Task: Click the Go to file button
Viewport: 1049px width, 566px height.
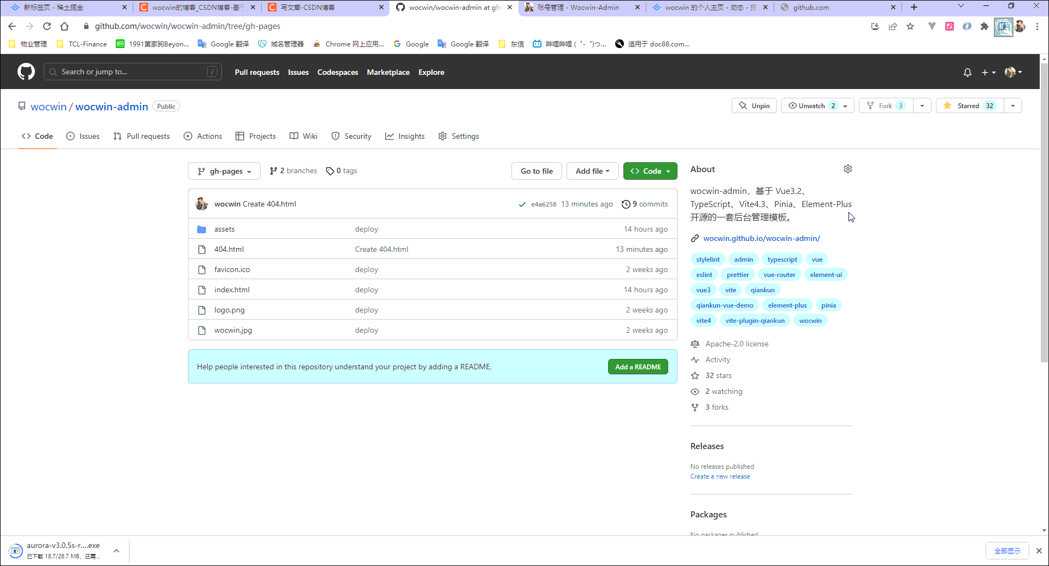Action: 537,171
